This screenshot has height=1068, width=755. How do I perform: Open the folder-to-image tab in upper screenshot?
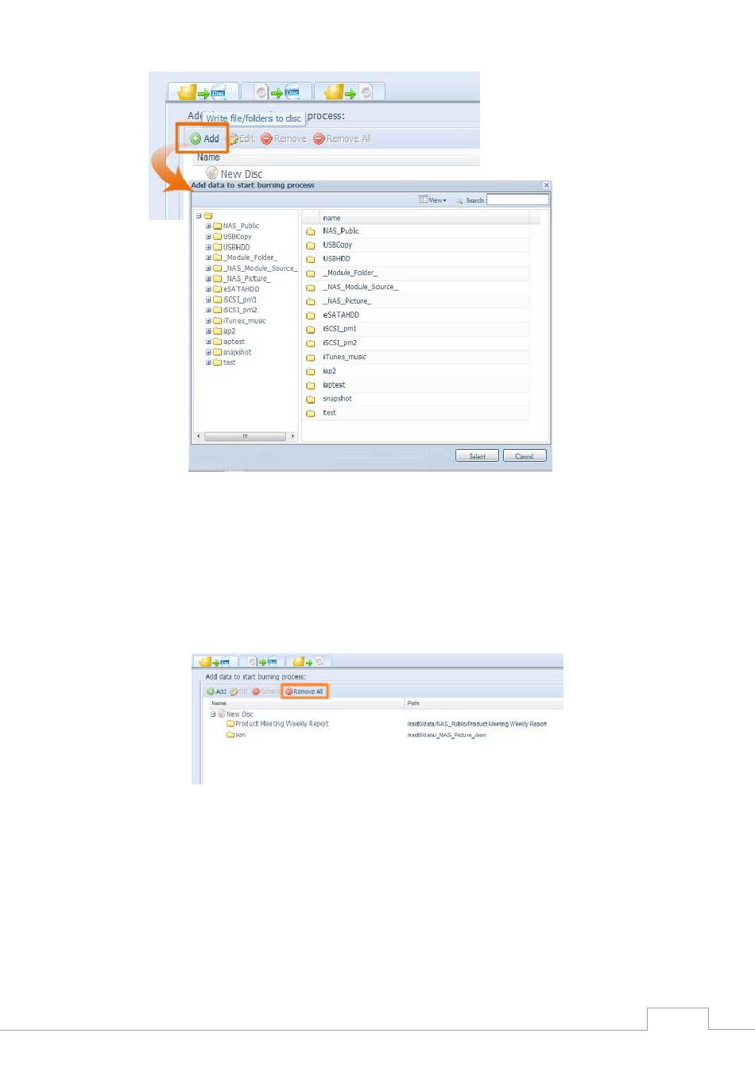click(x=350, y=92)
